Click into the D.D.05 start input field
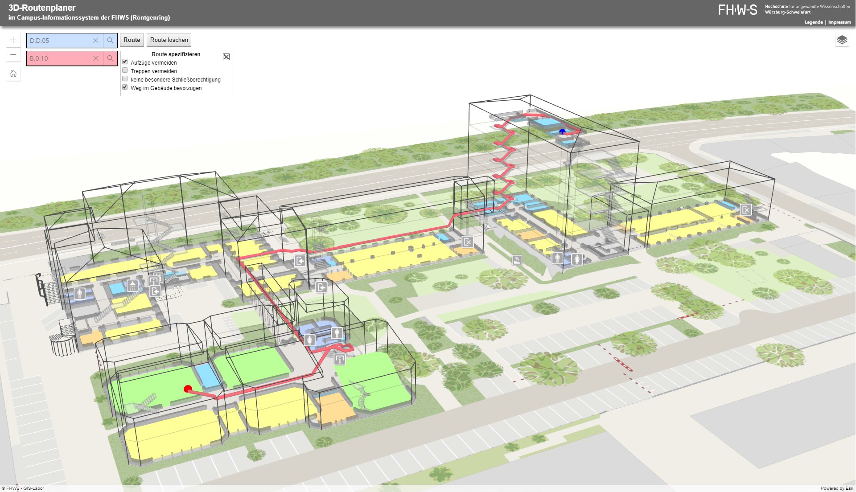 click(59, 41)
